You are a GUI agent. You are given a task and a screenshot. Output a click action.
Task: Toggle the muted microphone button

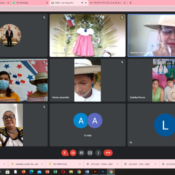tap(65, 153)
